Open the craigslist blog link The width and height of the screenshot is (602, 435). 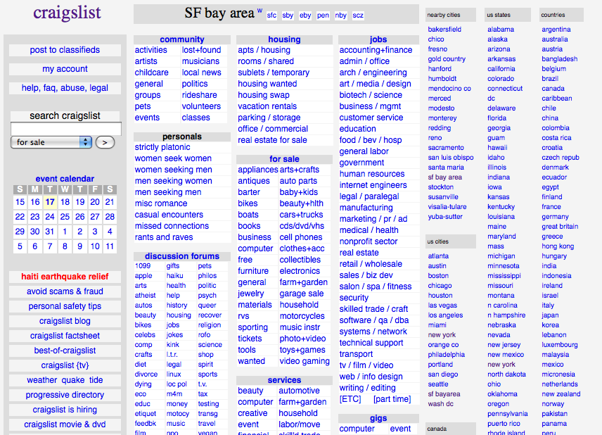click(x=65, y=321)
